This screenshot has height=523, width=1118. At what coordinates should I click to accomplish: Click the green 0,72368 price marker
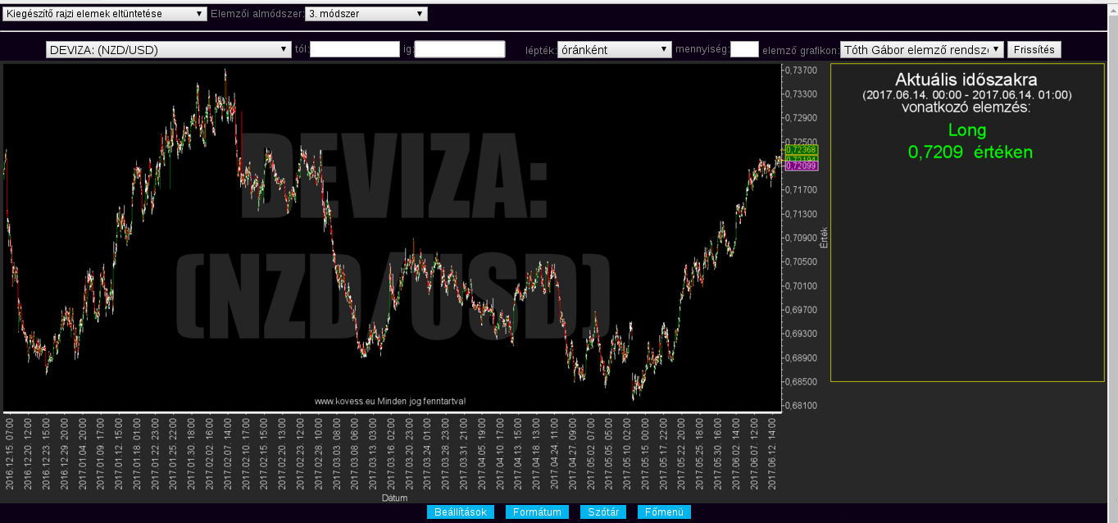[801, 150]
